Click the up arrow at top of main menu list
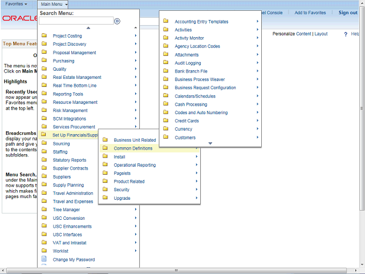 point(88,28)
